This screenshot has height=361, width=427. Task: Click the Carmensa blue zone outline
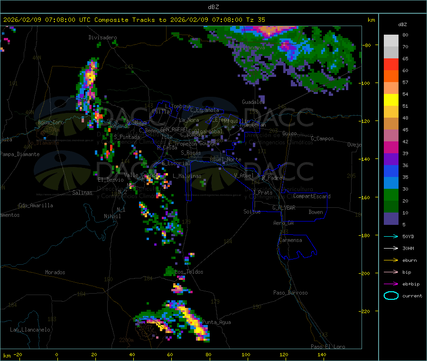[x=297, y=247]
